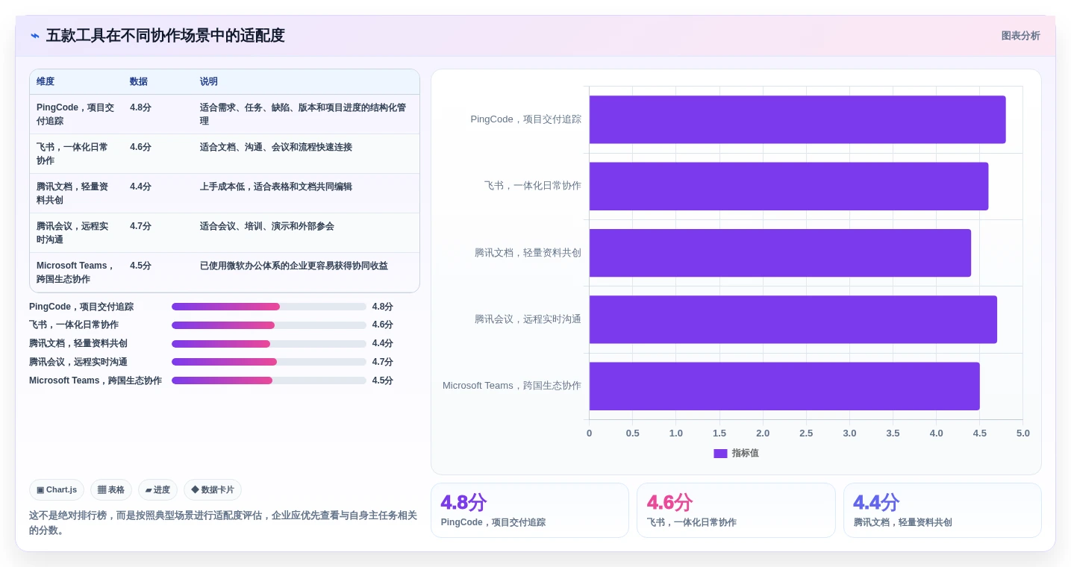
Task: Click the 飞书 progress bar showing 4.6分
Action: [269, 325]
